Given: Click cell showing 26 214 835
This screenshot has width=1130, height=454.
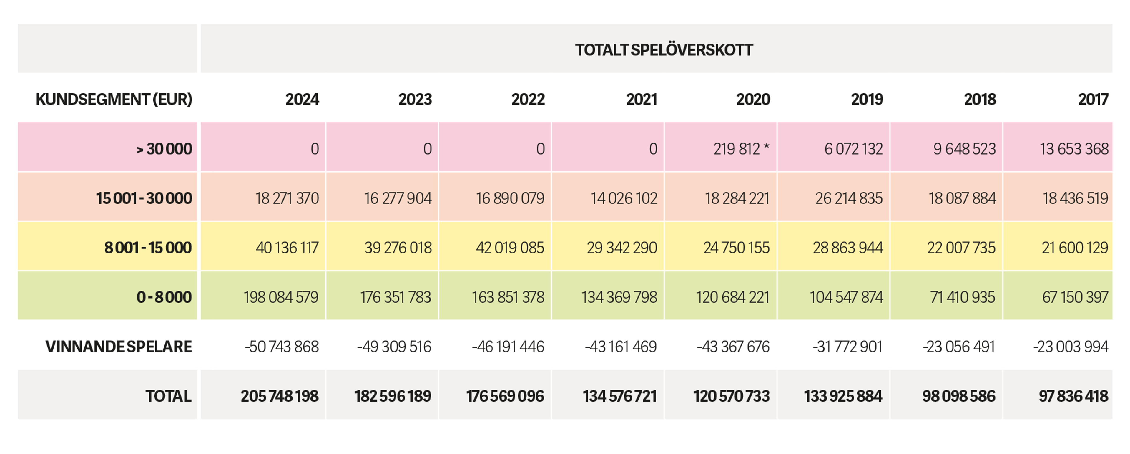Looking at the screenshot, I should (x=848, y=198).
